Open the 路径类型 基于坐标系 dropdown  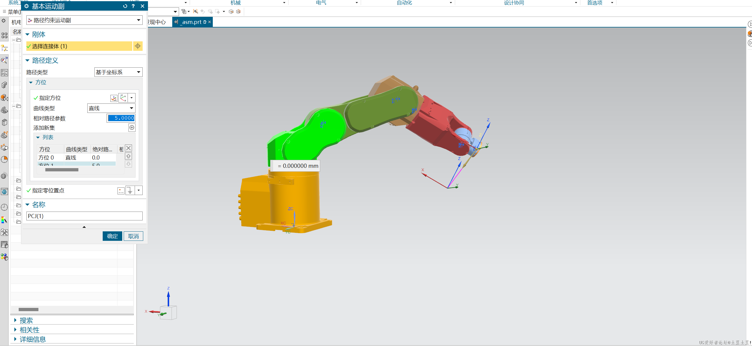118,72
